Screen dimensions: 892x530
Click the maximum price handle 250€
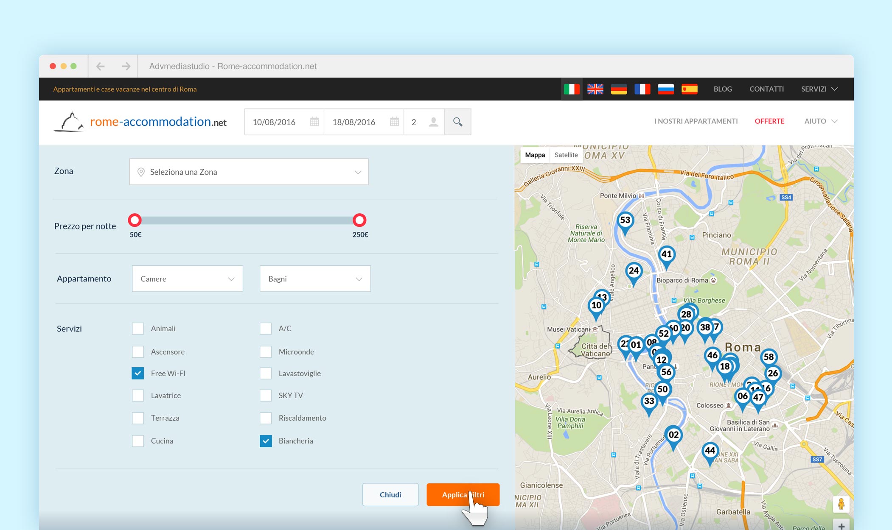click(359, 220)
